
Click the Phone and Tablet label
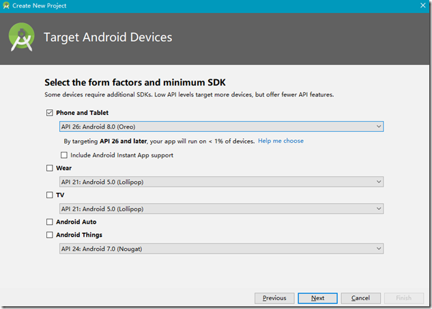82,113
